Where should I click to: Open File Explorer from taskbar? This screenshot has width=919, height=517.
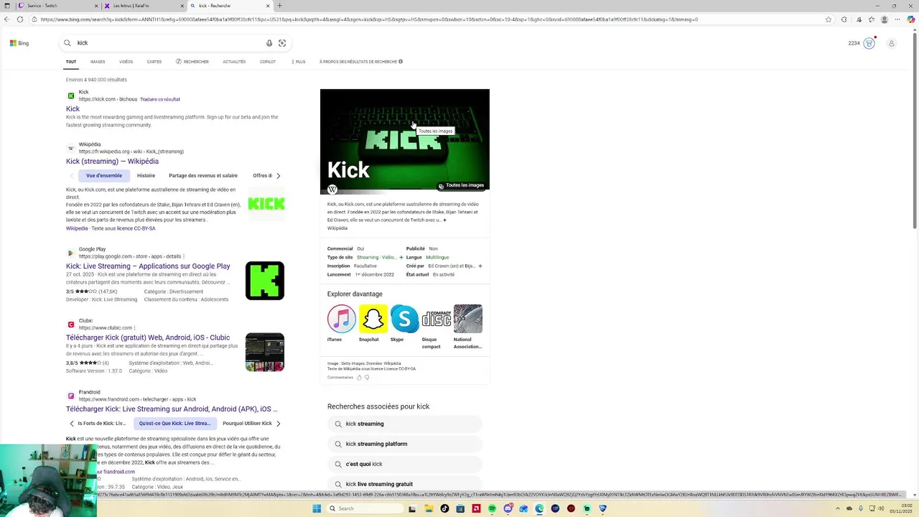click(x=429, y=508)
